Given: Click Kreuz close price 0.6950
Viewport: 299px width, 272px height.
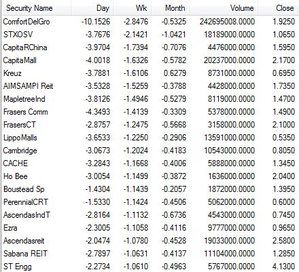Looking at the screenshot, I should click(283, 73).
